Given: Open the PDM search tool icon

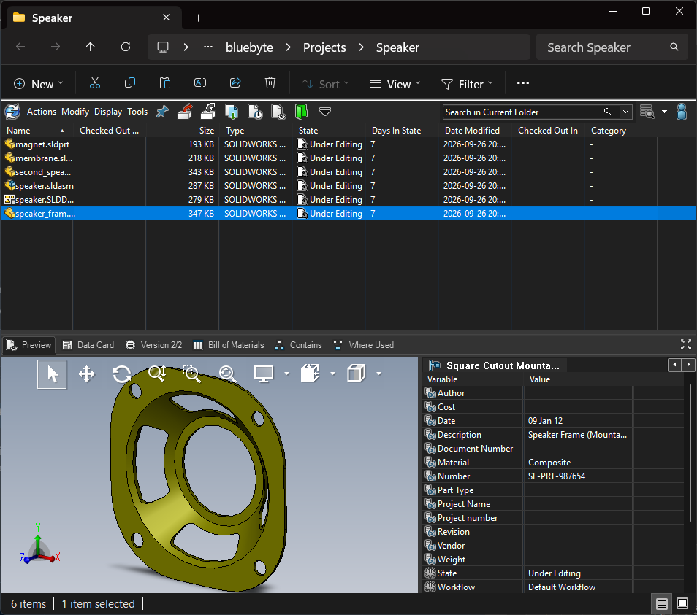Looking at the screenshot, I should point(647,112).
